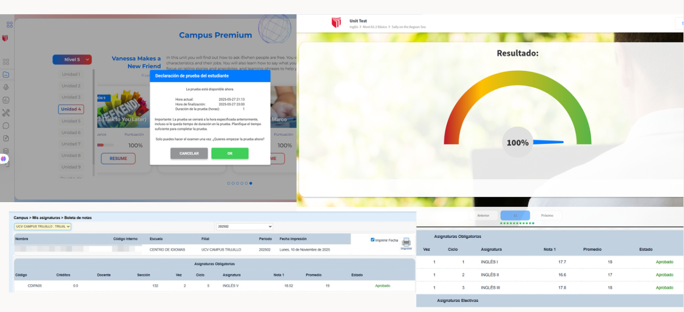
Task: Open the microphone tool in left sidebar
Action: click(6, 87)
